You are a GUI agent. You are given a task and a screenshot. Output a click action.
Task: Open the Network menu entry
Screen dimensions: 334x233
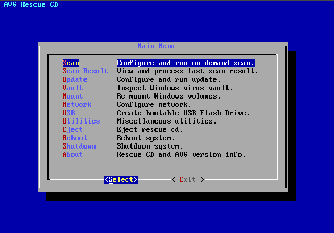click(x=77, y=104)
